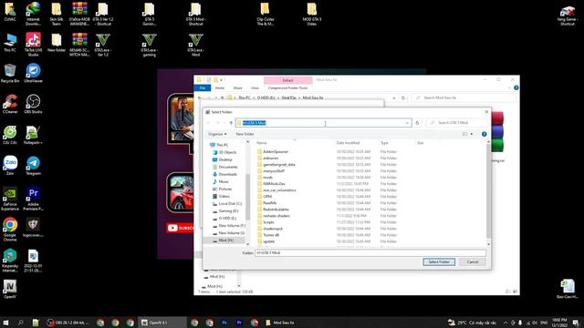
Task: Open the UltraViewer desktop icon
Action: (33, 73)
